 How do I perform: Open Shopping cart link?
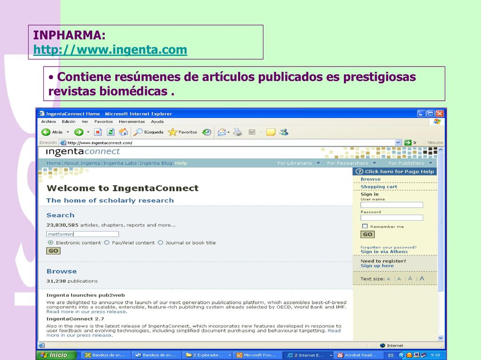tap(379, 187)
